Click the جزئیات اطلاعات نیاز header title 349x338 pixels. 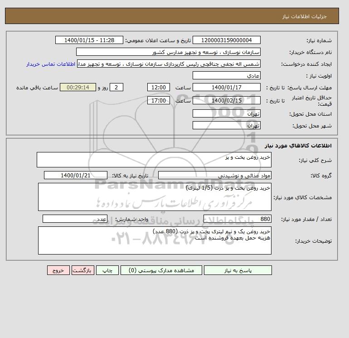point(304,16)
